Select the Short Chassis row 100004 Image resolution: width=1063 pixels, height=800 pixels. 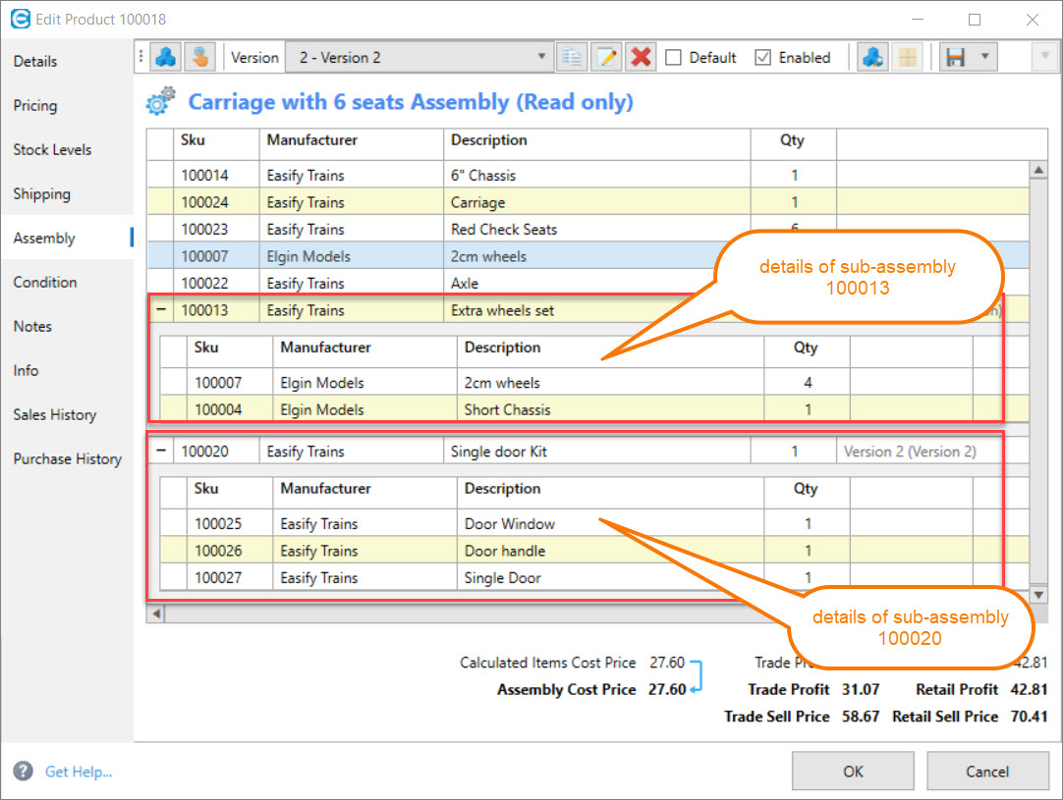[594, 409]
